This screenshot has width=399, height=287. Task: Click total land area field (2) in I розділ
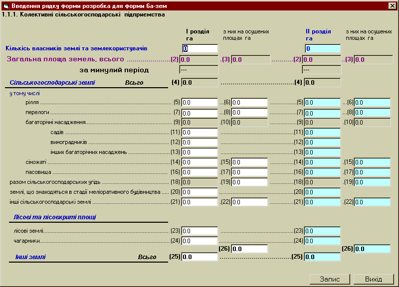[x=199, y=60]
